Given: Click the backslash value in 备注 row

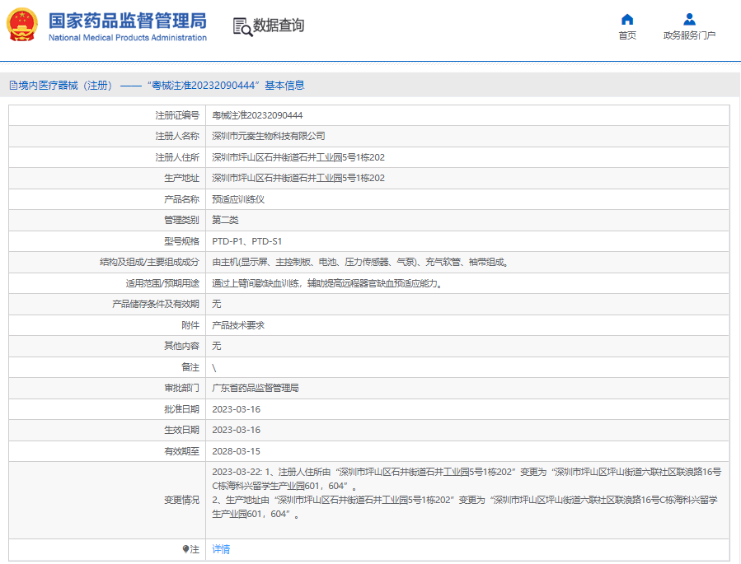Looking at the screenshot, I should 214,368.
